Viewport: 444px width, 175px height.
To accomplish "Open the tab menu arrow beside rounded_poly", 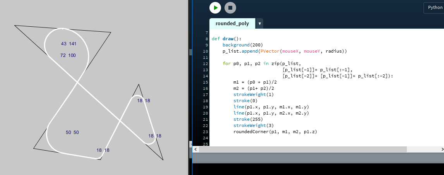I will 260,24.
